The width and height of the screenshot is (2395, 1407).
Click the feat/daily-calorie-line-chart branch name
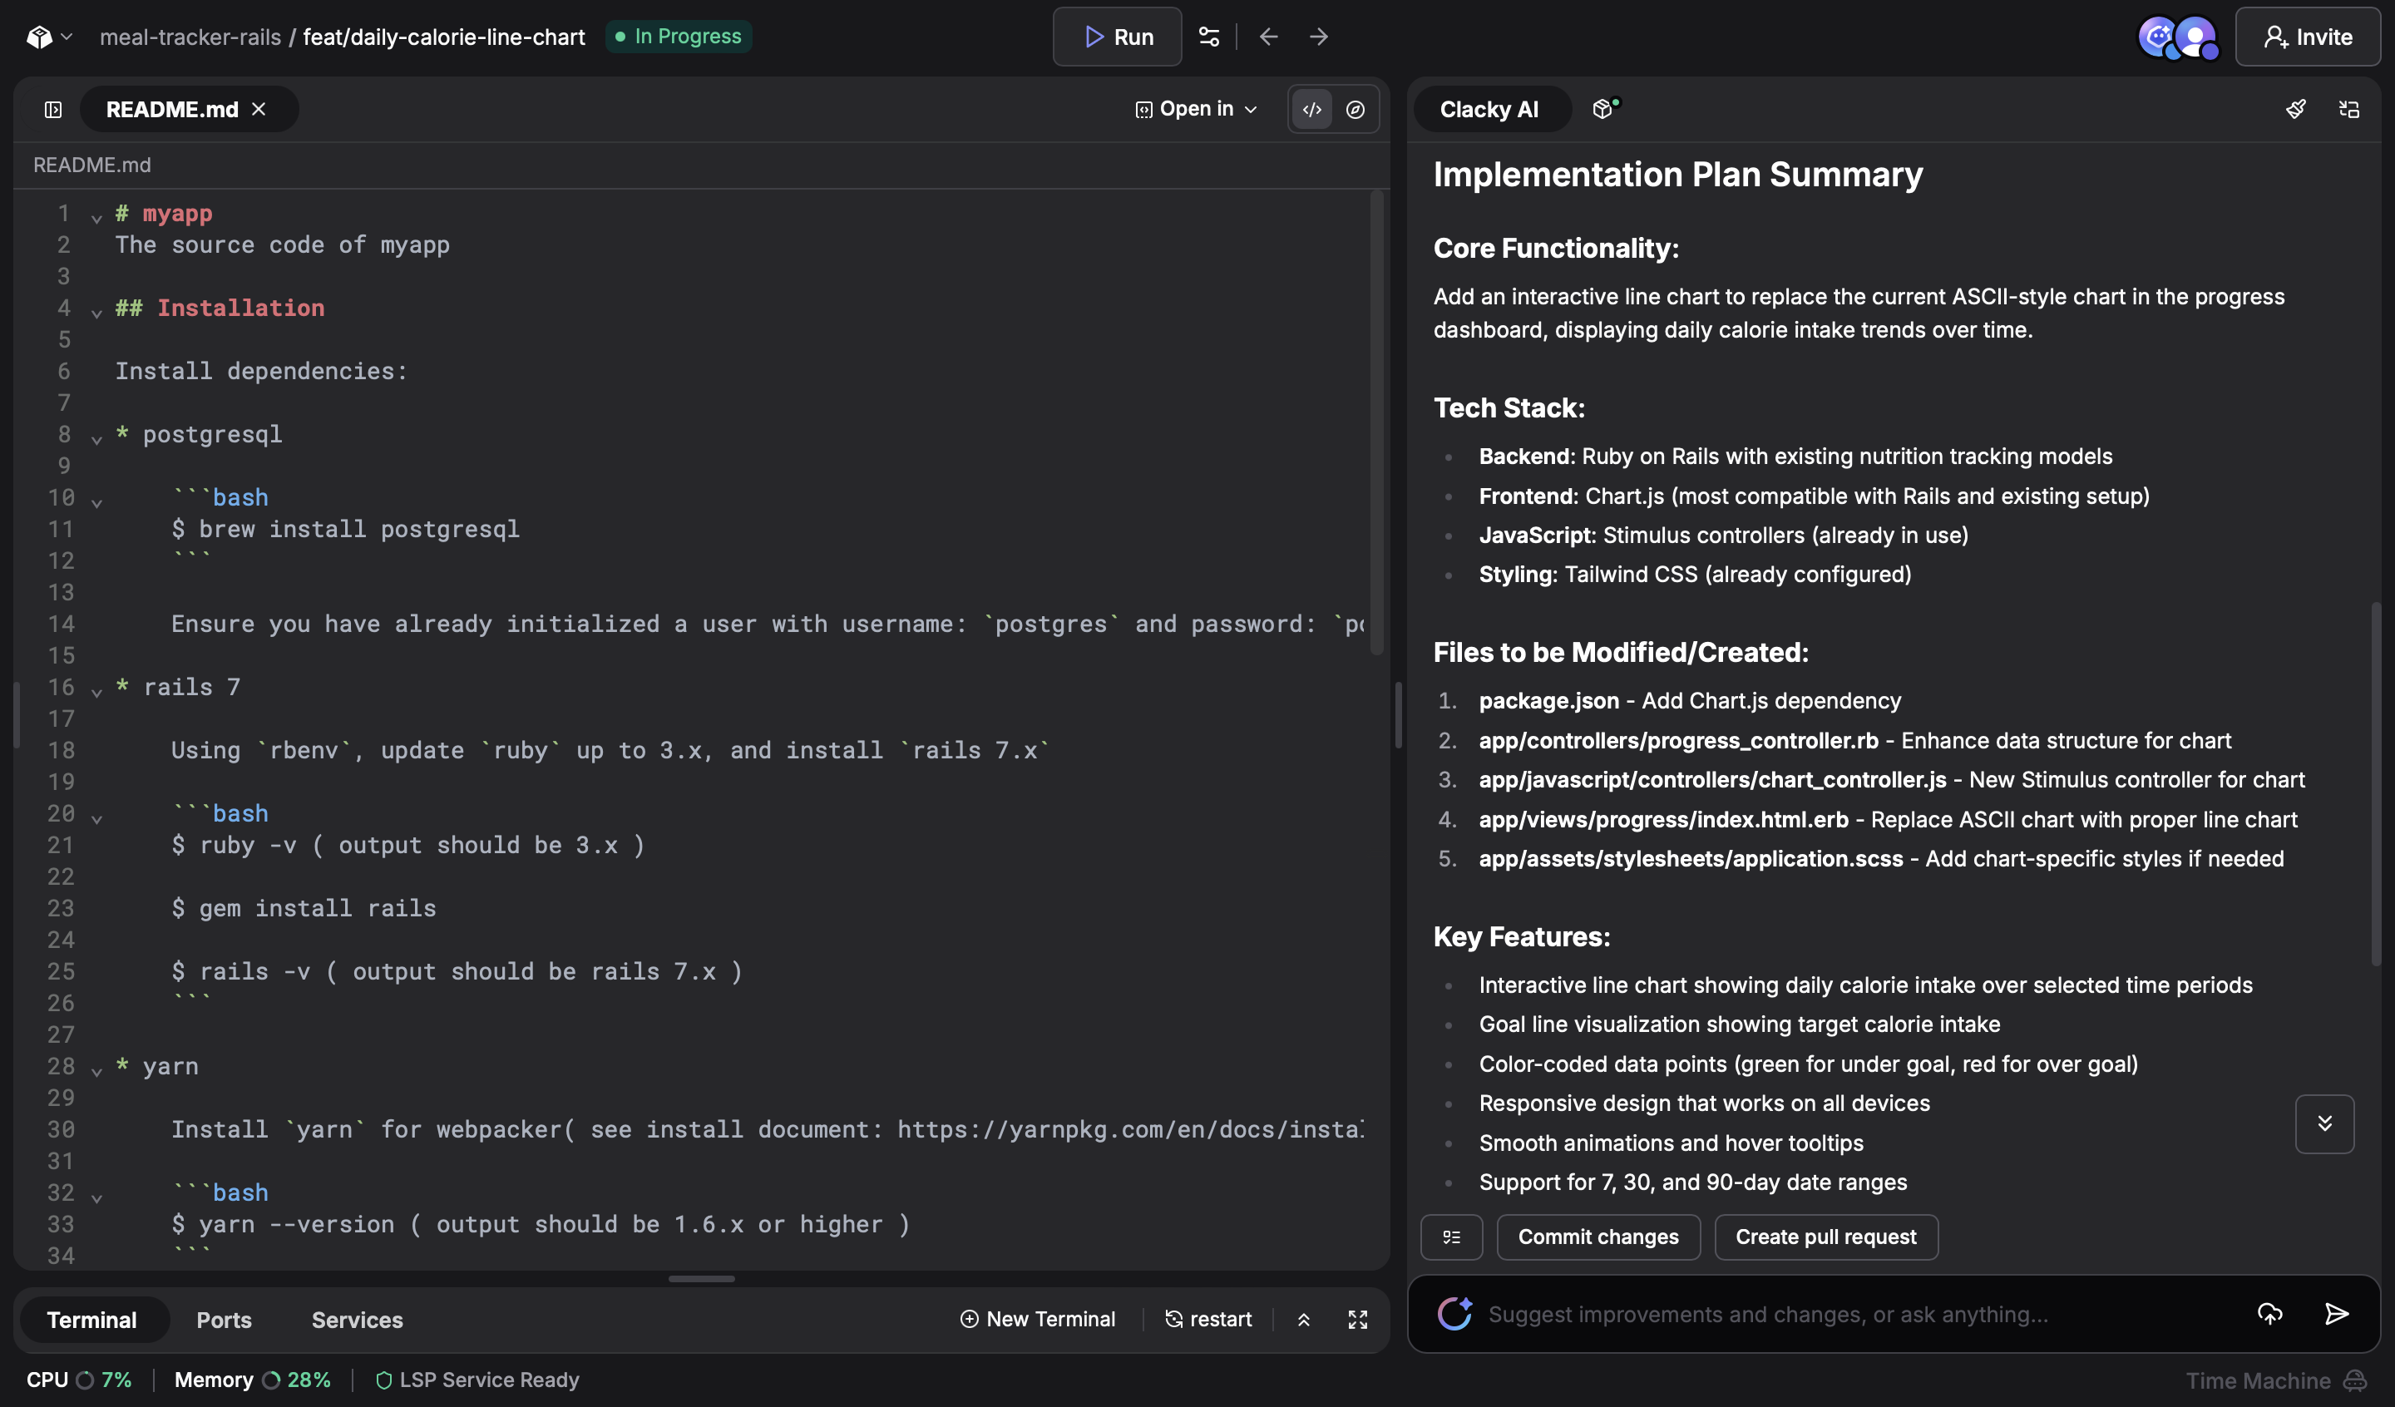(x=444, y=37)
